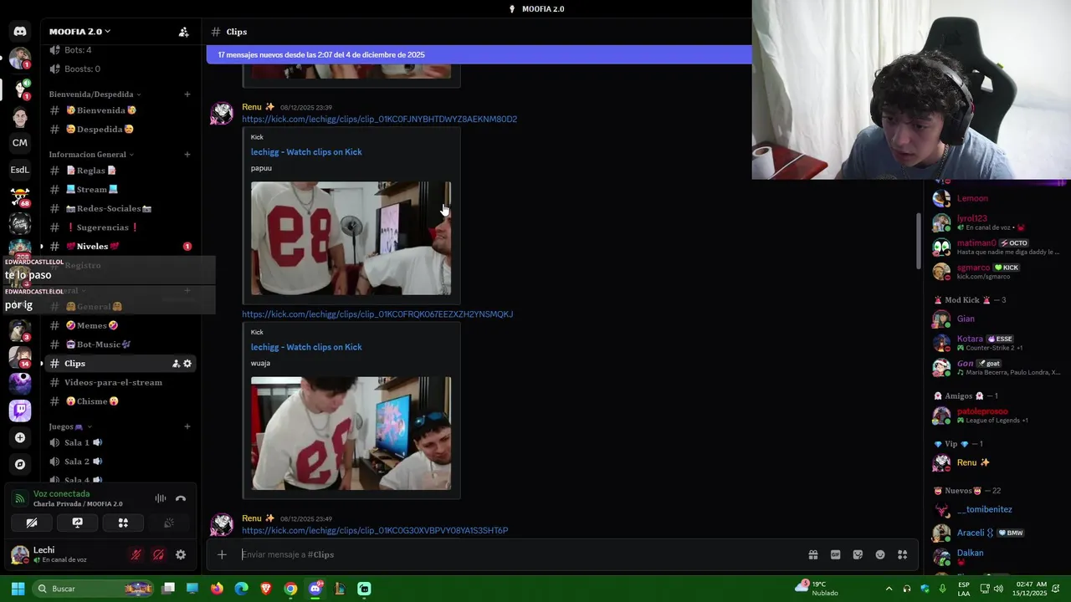Open user settings gear beside Lechi
This screenshot has width=1071, height=602.
(181, 554)
